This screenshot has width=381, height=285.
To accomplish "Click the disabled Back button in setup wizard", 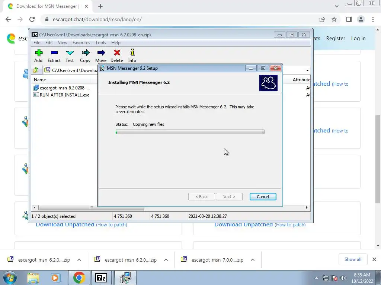I will click(202, 197).
